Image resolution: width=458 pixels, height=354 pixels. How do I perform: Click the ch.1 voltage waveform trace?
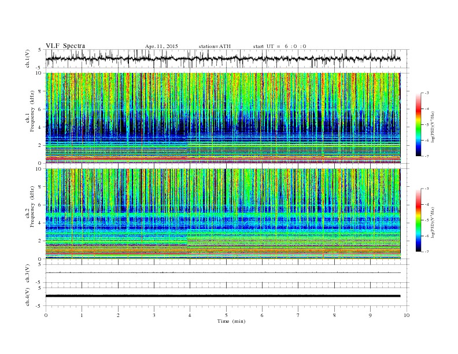tap(223, 58)
